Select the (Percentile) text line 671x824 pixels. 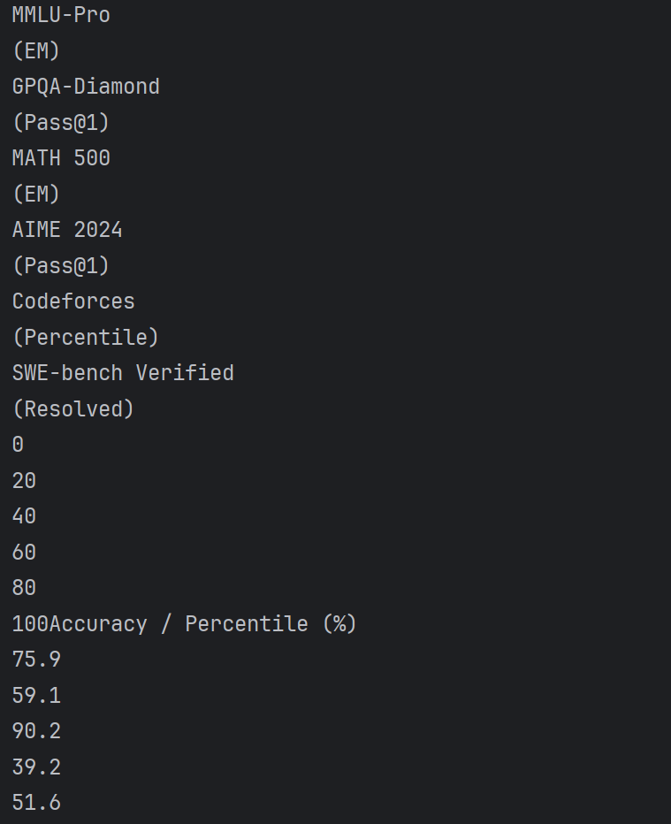tap(86, 337)
